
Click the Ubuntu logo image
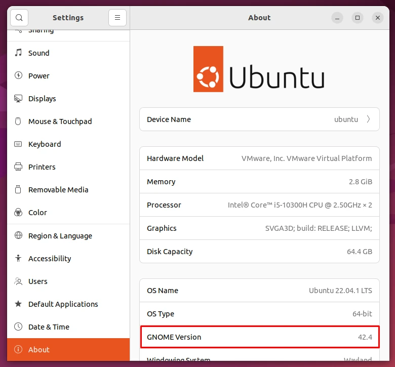pos(259,69)
